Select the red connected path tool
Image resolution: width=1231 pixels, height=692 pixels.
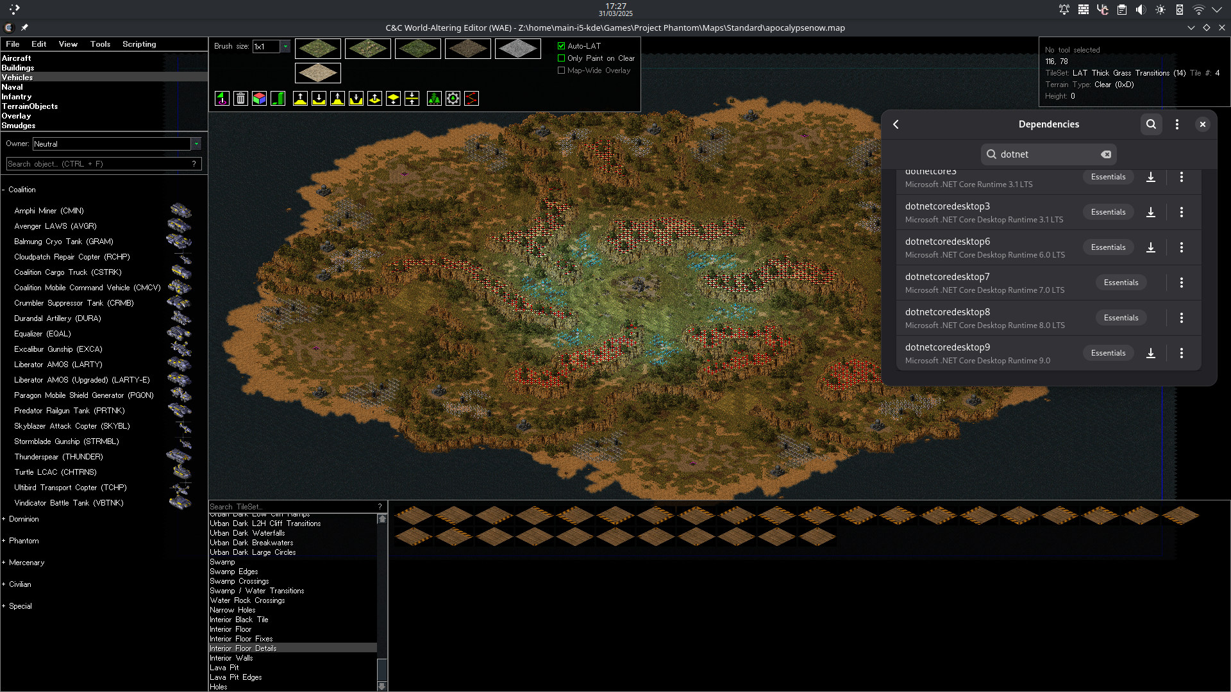(x=471, y=99)
